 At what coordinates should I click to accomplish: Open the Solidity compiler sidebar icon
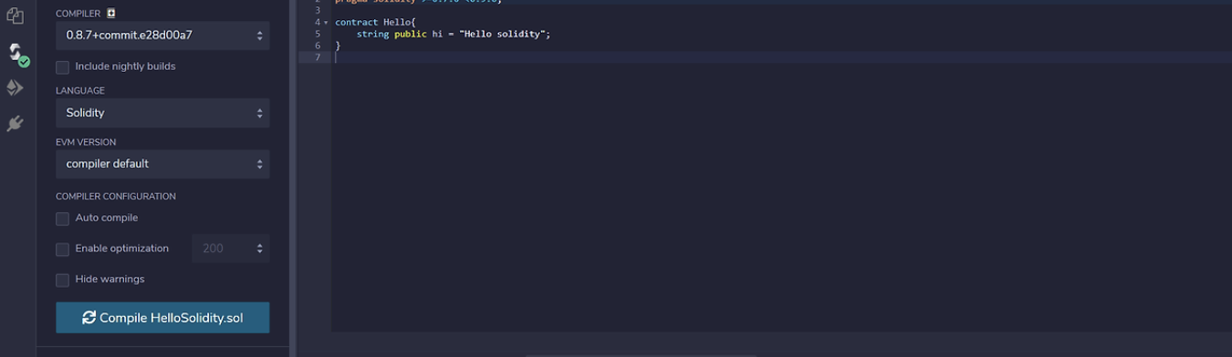(x=16, y=51)
